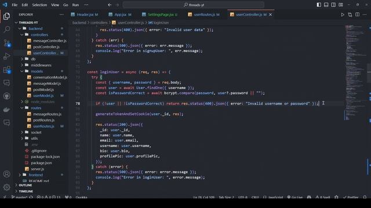
Task: Open the Extensions view
Action: tap(6, 69)
